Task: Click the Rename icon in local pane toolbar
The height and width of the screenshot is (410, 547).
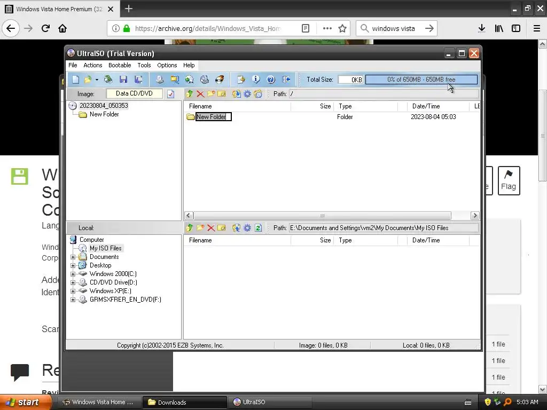Action: pos(222,227)
